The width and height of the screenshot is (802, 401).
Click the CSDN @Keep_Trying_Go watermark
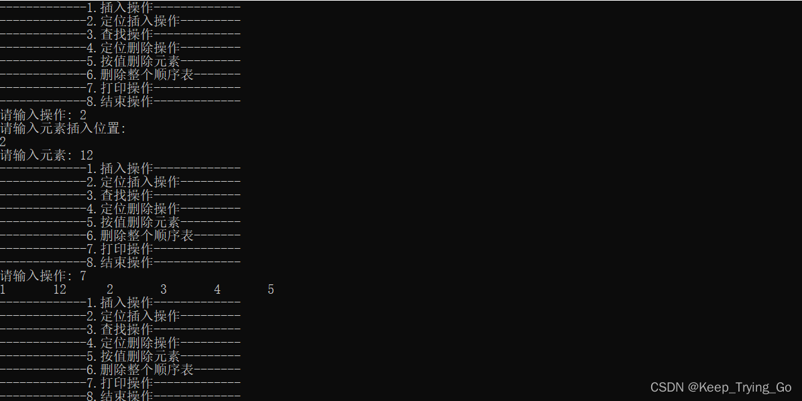point(721,387)
